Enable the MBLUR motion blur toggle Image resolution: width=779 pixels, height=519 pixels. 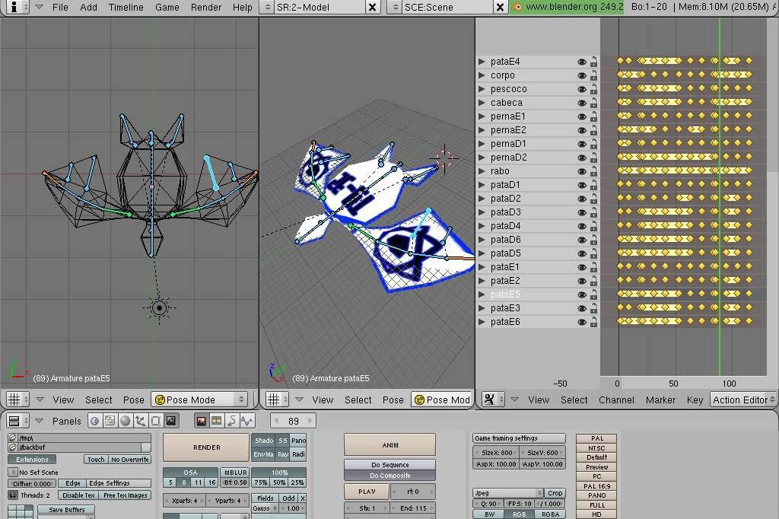coord(236,473)
